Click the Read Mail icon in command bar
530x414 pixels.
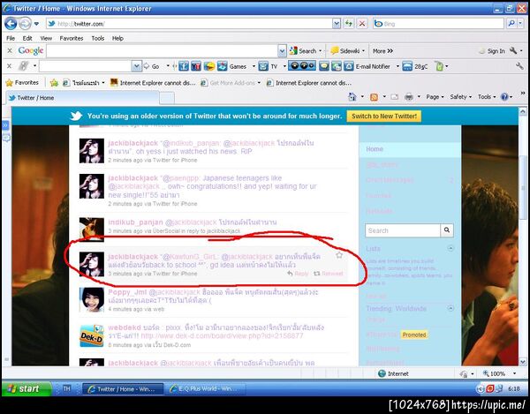(x=394, y=97)
